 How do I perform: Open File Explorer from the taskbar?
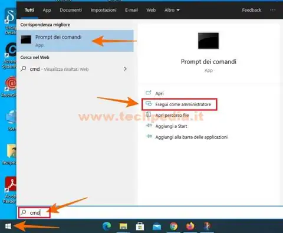click(x=123, y=226)
